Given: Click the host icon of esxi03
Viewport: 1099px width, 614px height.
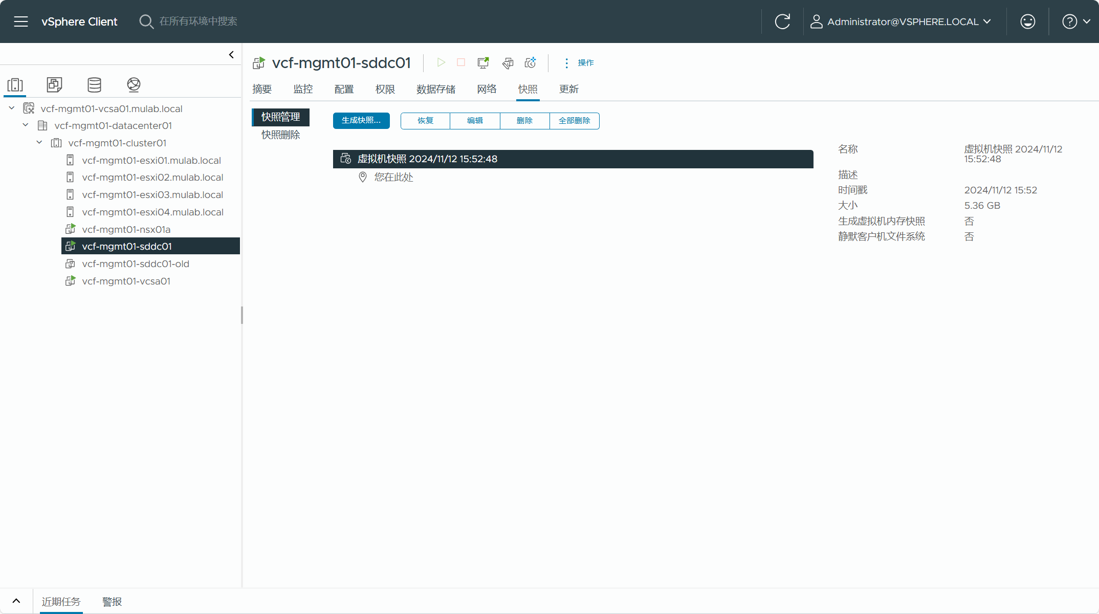Looking at the screenshot, I should pyautogui.click(x=70, y=194).
